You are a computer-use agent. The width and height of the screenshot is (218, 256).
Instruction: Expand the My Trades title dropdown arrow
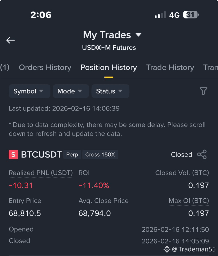(x=138, y=35)
